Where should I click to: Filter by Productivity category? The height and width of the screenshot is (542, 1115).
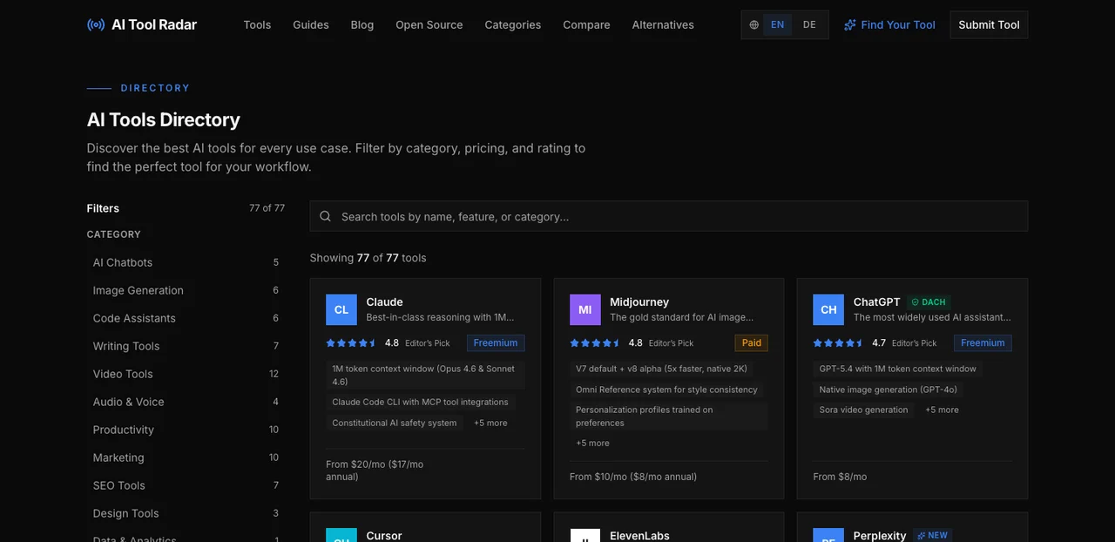click(186, 430)
